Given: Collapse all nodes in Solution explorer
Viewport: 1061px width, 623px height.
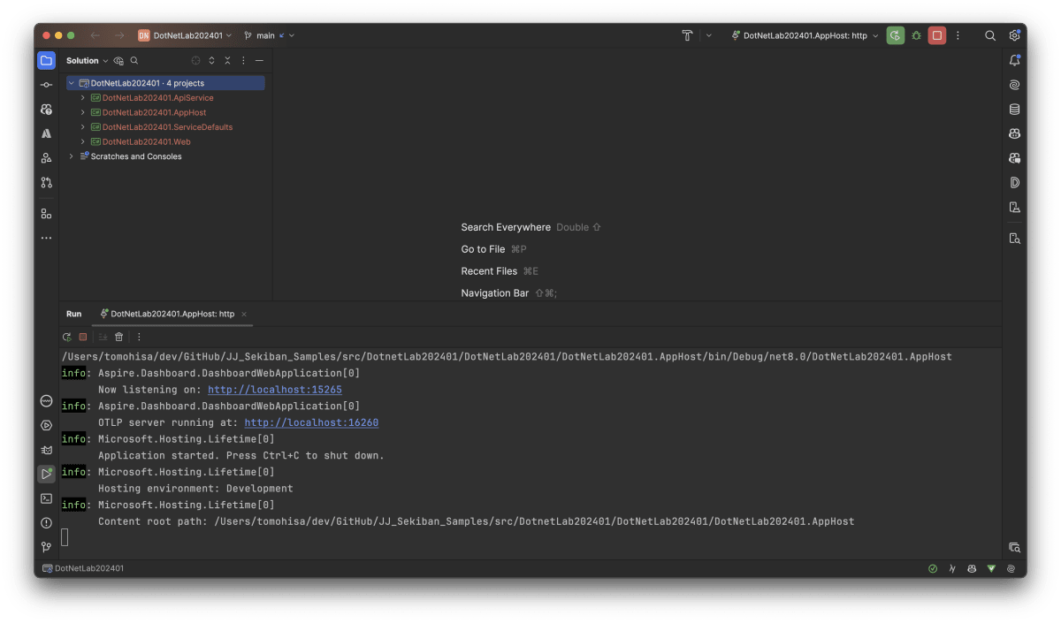Looking at the screenshot, I should [227, 61].
